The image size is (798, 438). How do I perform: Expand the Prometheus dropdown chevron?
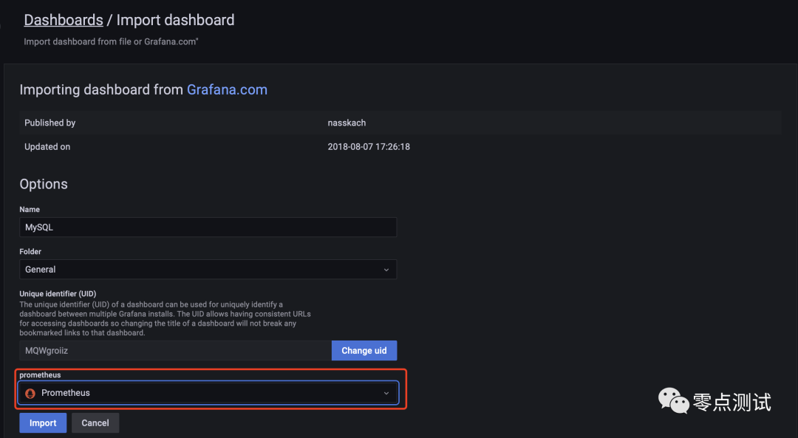click(386, 393)
